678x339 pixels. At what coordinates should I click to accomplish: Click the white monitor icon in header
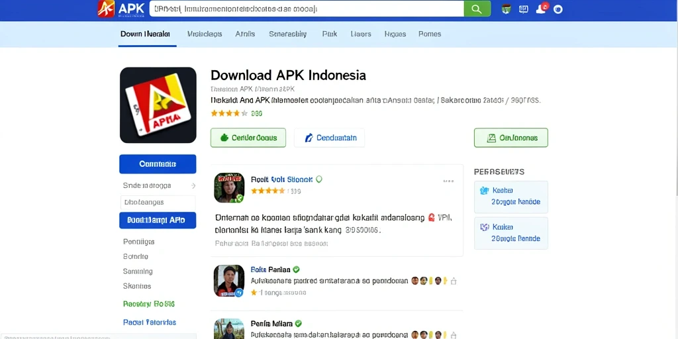(x=523, y=9)
